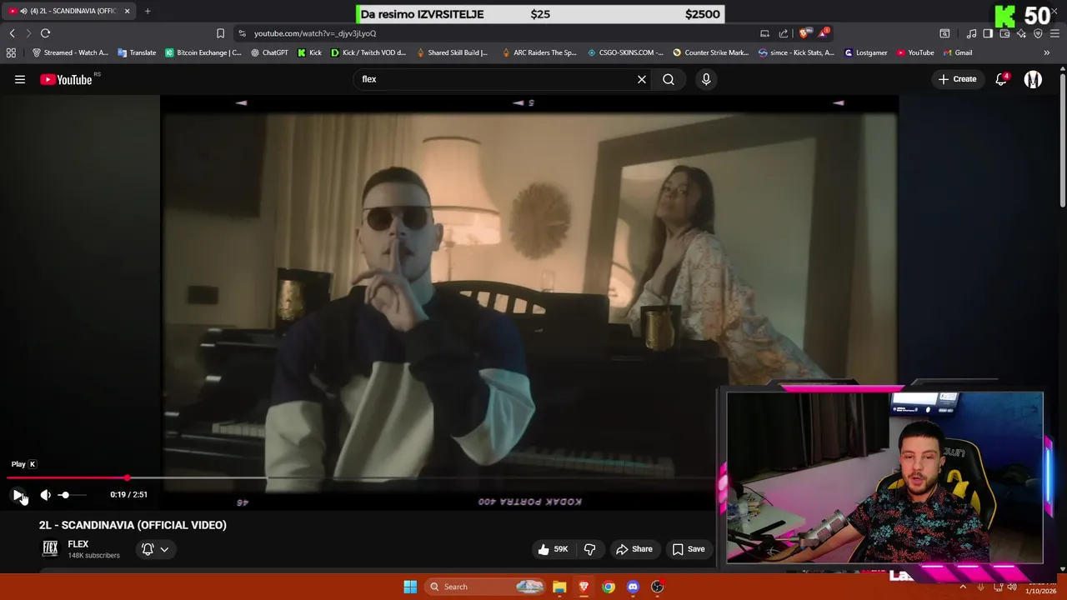Screen dimensions: 1067x600
Task: Open the FLEX channel avatar
Action: click(50, 548)
